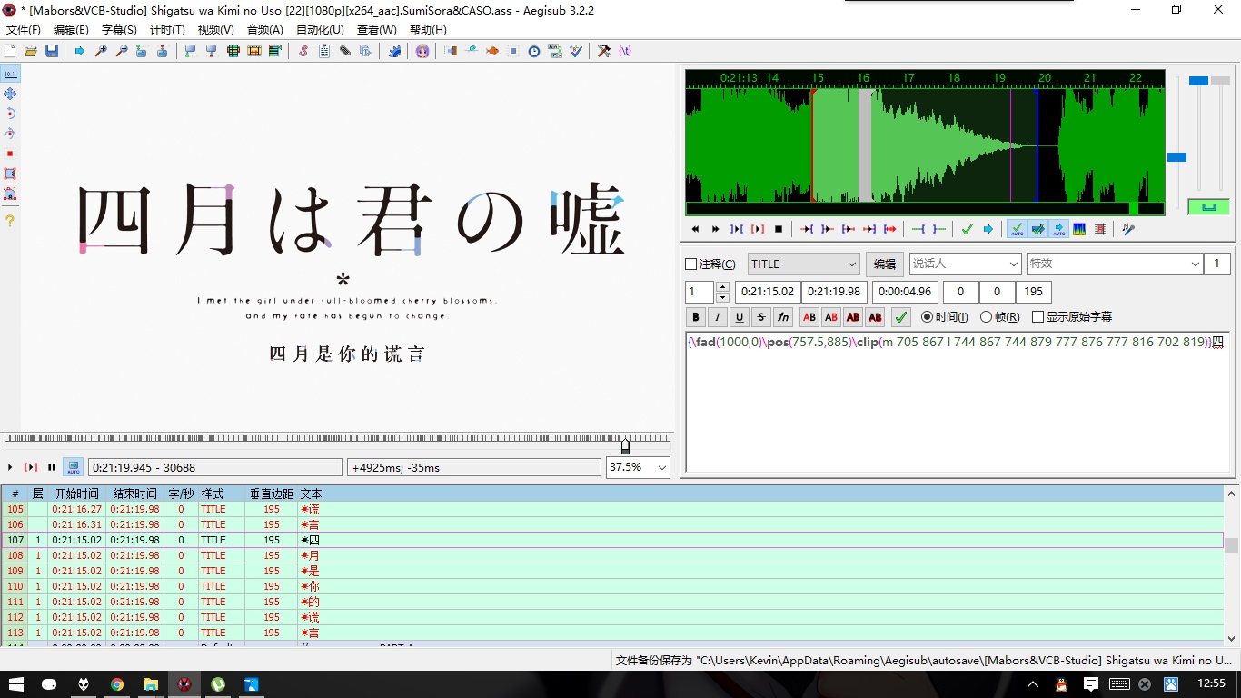
Task: Click the Jump To blue arrow toolbar icon
Action: [80, 51]
